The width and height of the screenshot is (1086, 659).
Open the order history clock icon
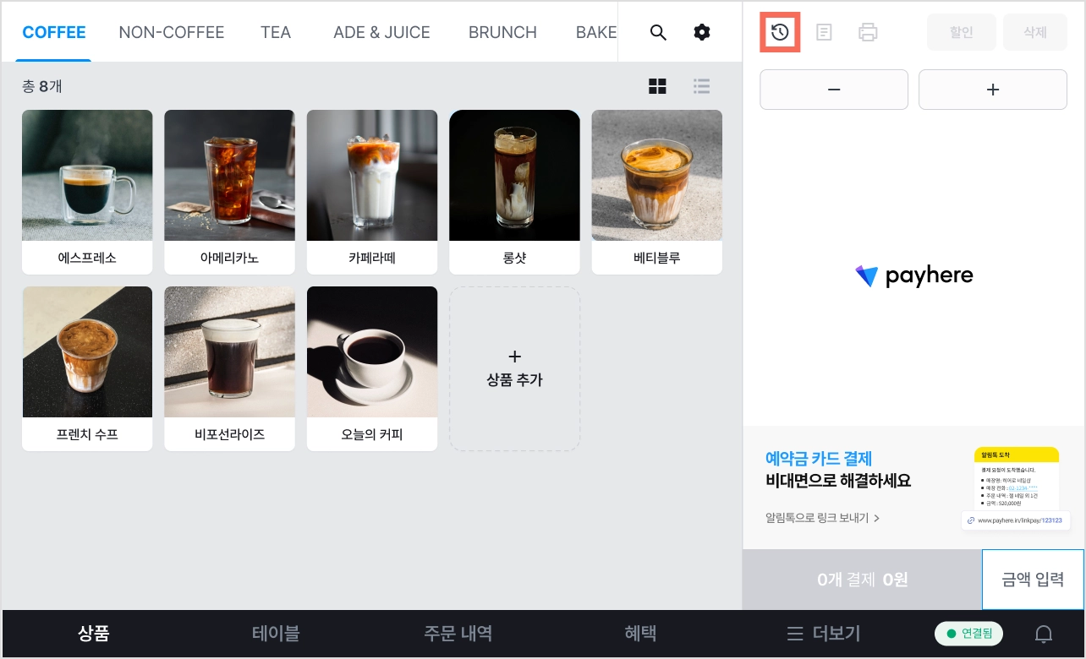(x=780, y=33)
